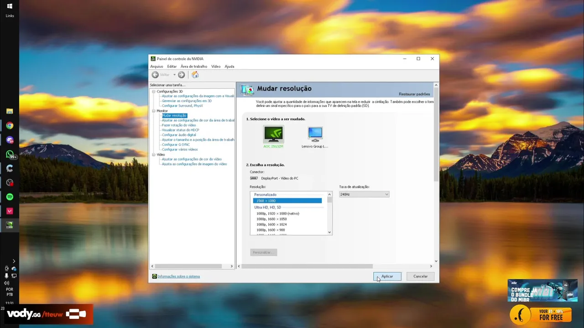Open the Arquivo menu
This screenshot has width=584, height=328.
coord(156,67)
